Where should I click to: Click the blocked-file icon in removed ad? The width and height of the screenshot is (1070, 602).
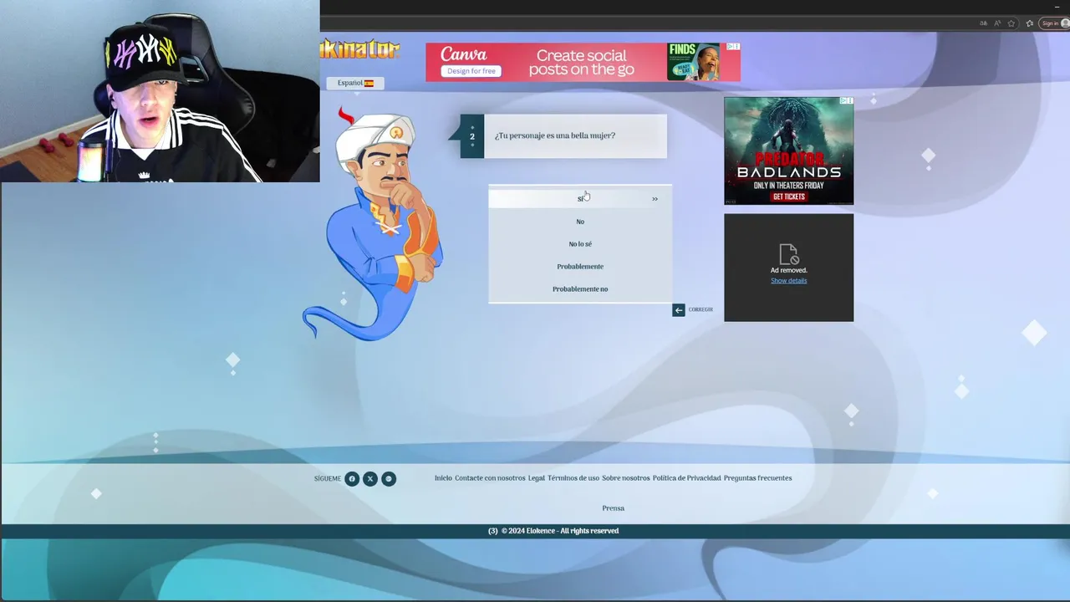tap(789, 253)
